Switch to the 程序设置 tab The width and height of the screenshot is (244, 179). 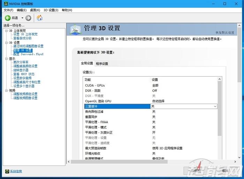tap(102, 63)
